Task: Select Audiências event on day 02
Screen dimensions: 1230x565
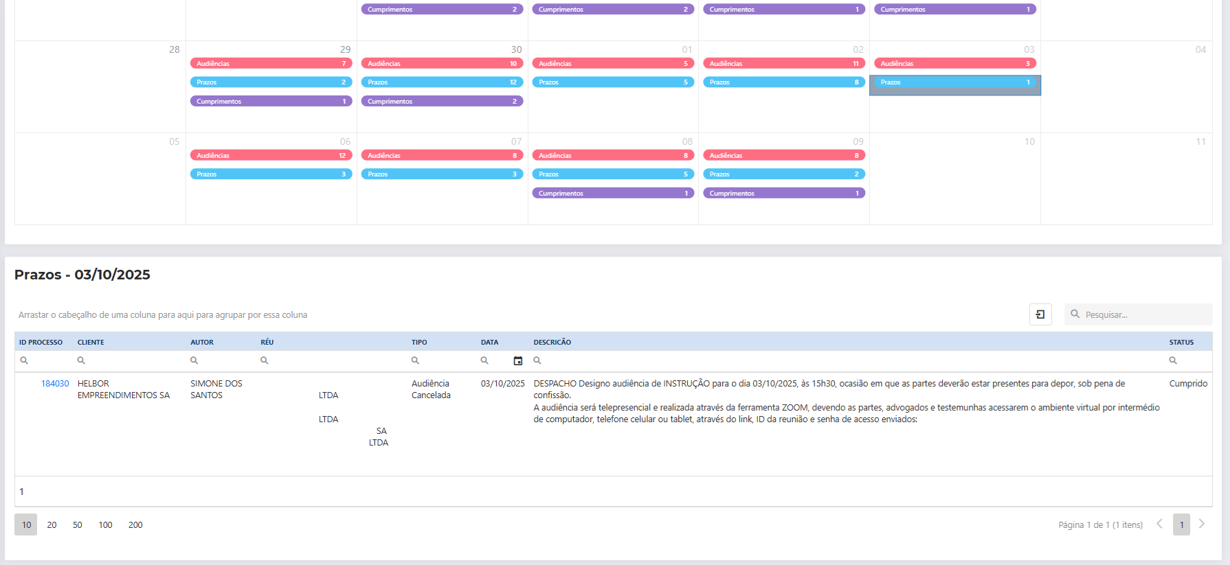Action: [783, 63]
